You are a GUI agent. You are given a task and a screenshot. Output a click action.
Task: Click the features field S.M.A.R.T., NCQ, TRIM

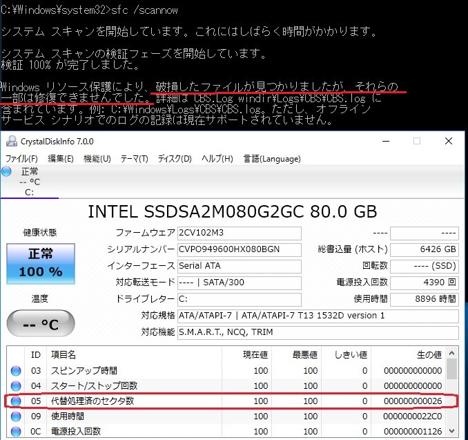[318, 332]
